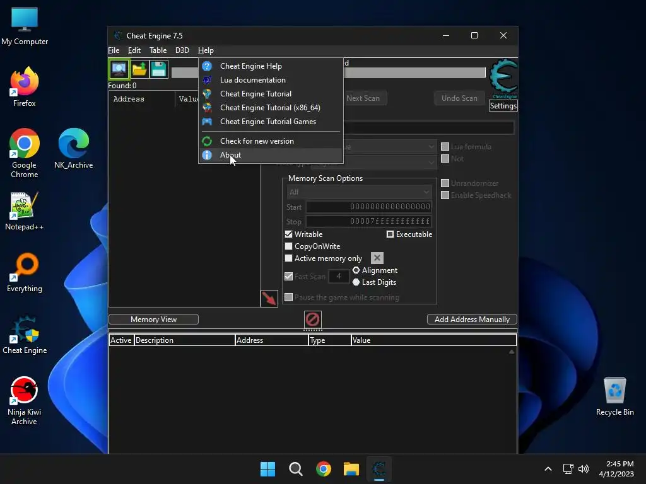The width and height of the screenshot is (646, 484).
Task: Open the memory region All dropdown
Action: click(x=359, y=192)
